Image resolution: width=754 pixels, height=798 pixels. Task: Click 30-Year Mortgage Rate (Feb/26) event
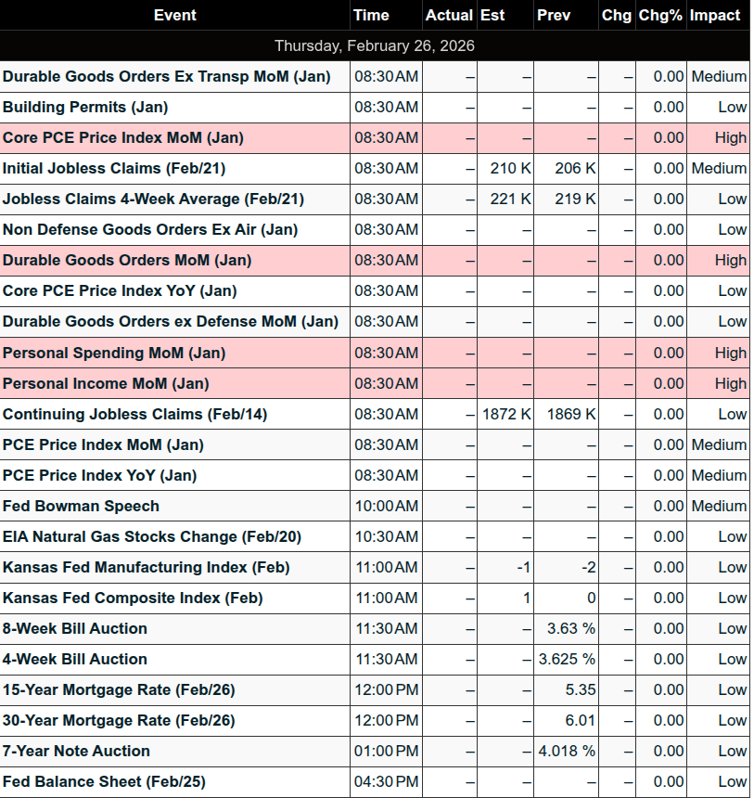119,720
